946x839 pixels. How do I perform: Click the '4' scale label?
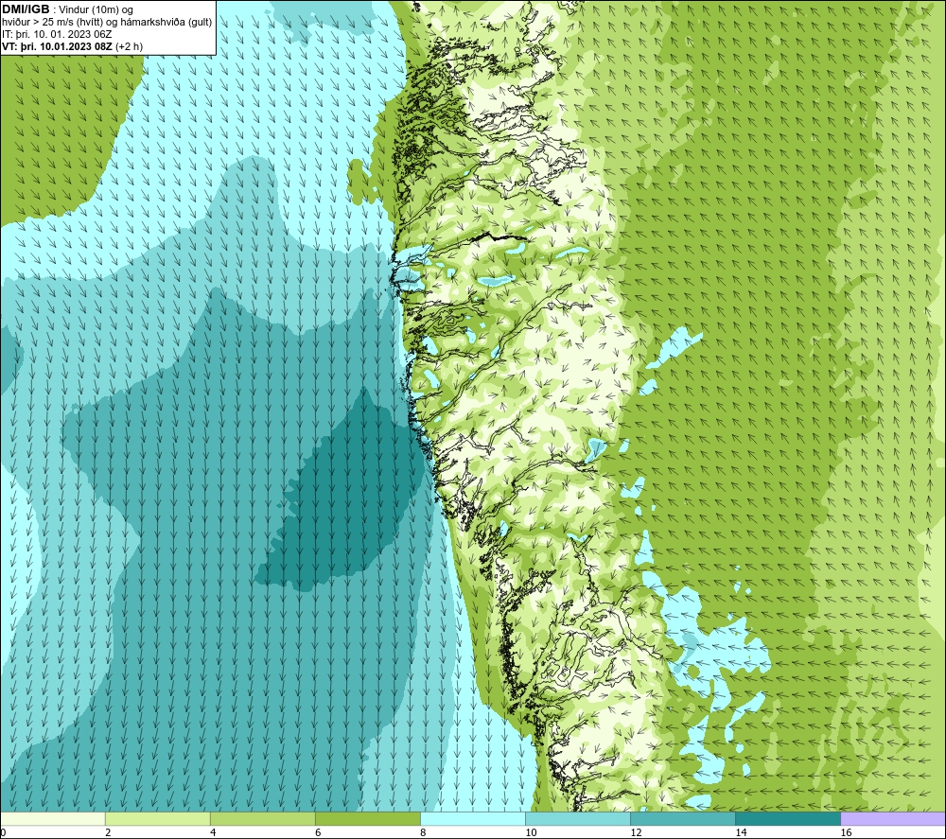[x=213, y=832]
